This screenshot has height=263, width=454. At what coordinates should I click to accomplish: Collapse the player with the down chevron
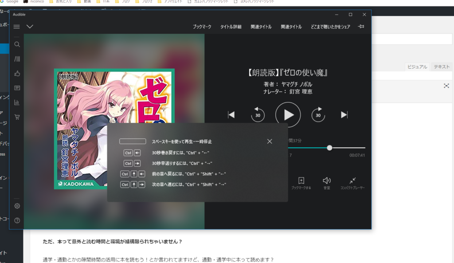pyautogui.click(x=30, y=27)
